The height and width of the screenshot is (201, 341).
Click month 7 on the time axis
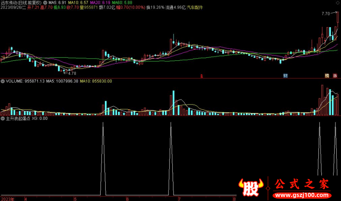(179, 199)
